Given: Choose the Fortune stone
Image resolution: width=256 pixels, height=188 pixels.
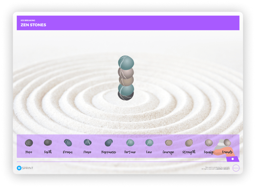Looking at the screenshot, I should (x=130, y=142).
